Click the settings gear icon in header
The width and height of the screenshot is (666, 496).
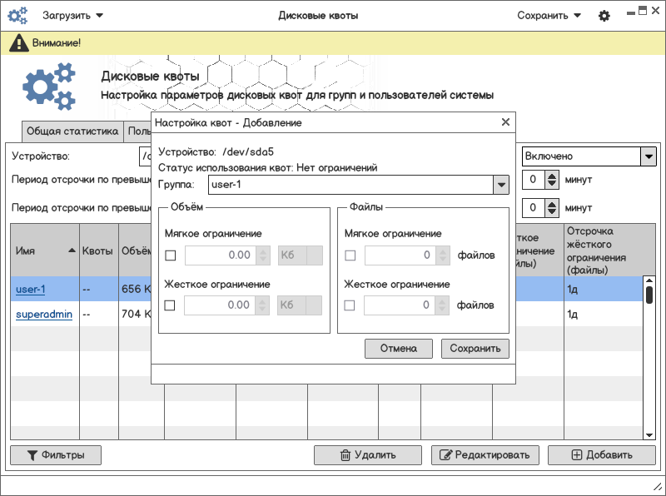(604, 16)
